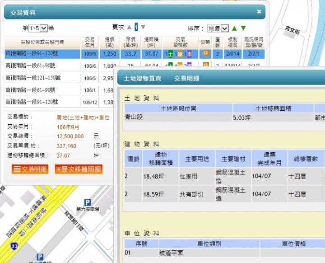This screenshot has height=263, width=325.
Task: Click the 12,500,000 transaction total value
Action: click(x=70, y=136)
